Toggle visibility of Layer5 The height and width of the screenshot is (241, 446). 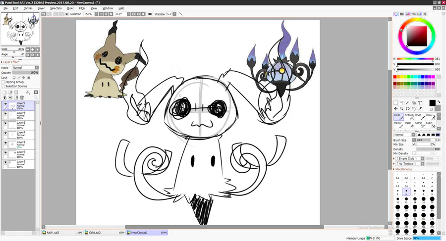(x=5, y=123)
